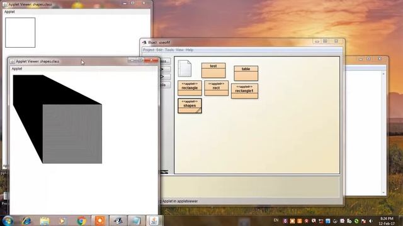Select the README document icon in BlueJ

tap(184, 68)
